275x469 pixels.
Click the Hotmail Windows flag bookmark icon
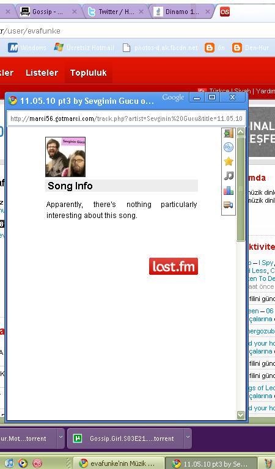(x=59, y=47)
